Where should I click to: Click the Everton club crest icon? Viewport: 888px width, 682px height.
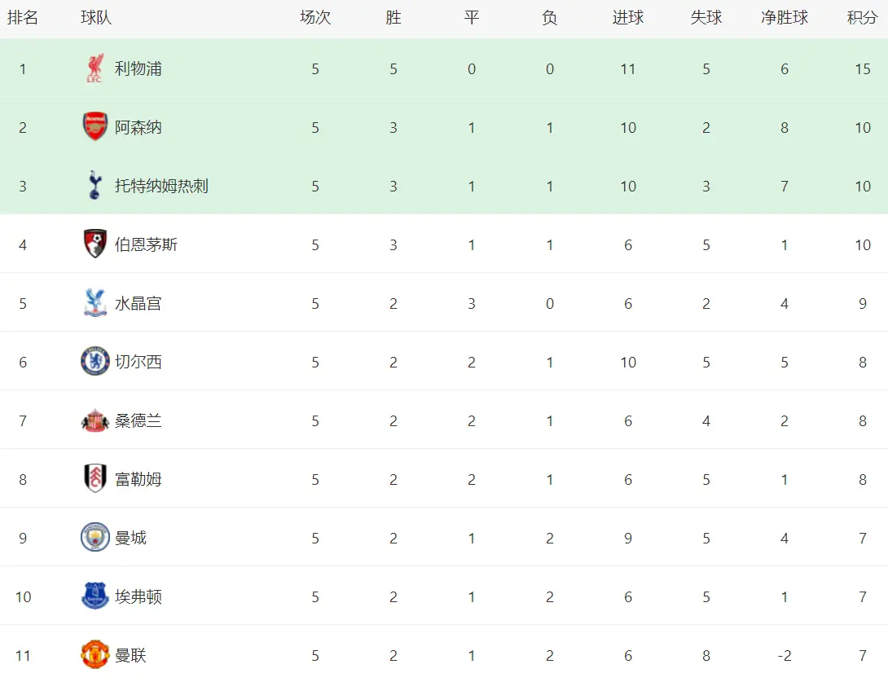pos(95,596)
